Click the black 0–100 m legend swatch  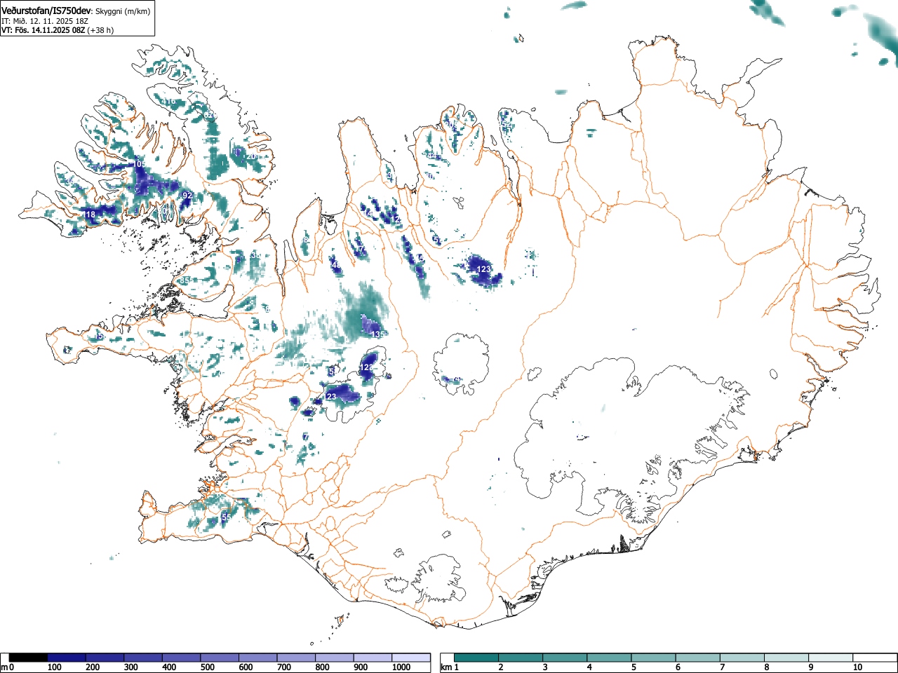click(x=28, y=658)
